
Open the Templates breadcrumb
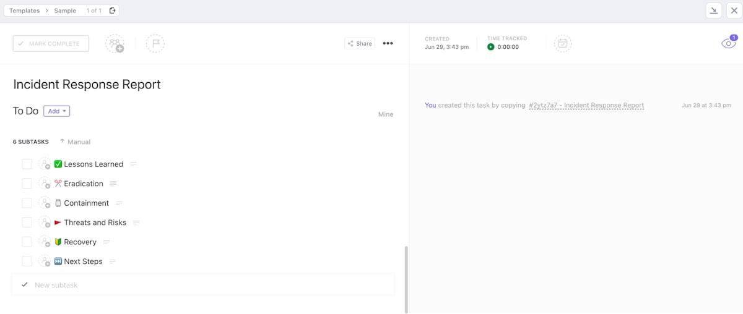tap(25, 11)
